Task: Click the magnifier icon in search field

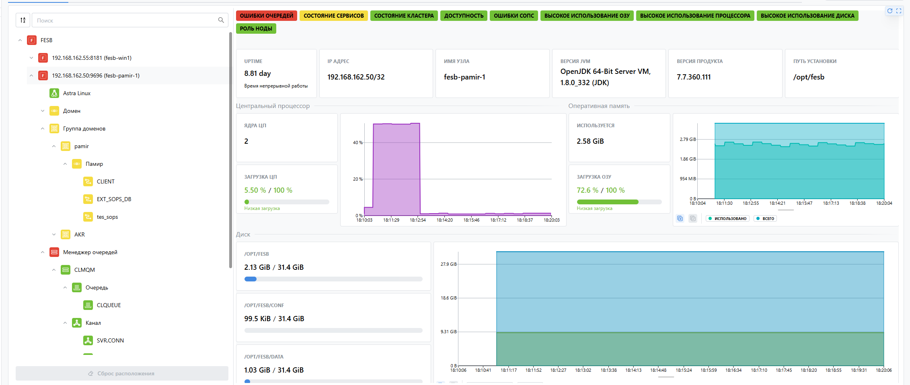Action: coord(221,20)
